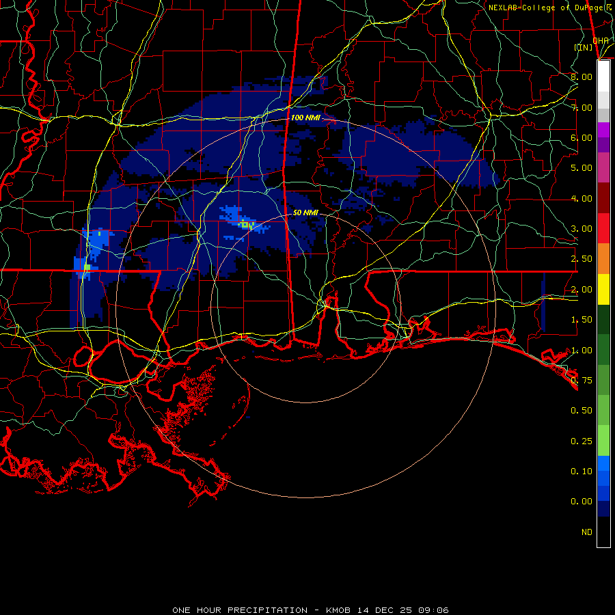615x615 pixels.
Task: Pick the white swatch in the legend
Action: (603, 77)
